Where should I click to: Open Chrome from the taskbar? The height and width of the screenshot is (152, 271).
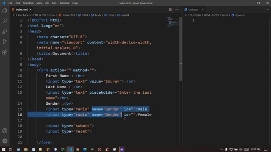pos(77,149)
